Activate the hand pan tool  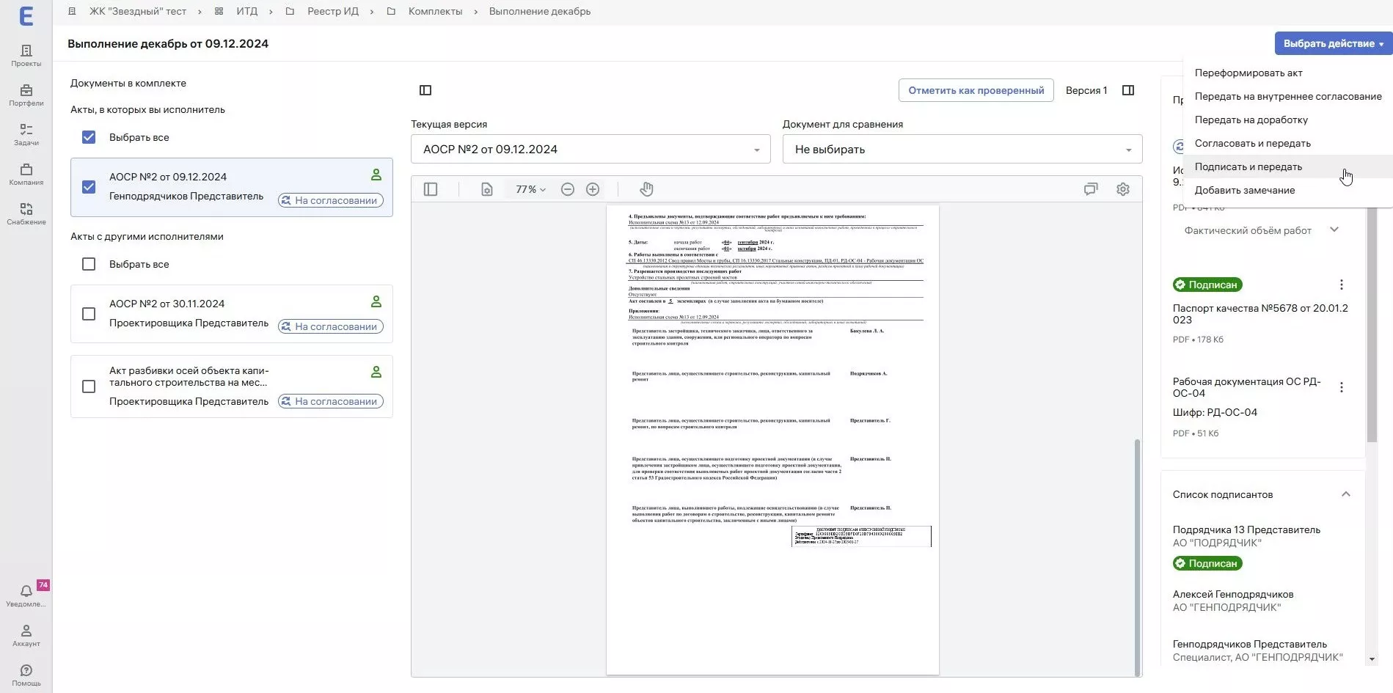pyautogui.click(x=646, y=189)
